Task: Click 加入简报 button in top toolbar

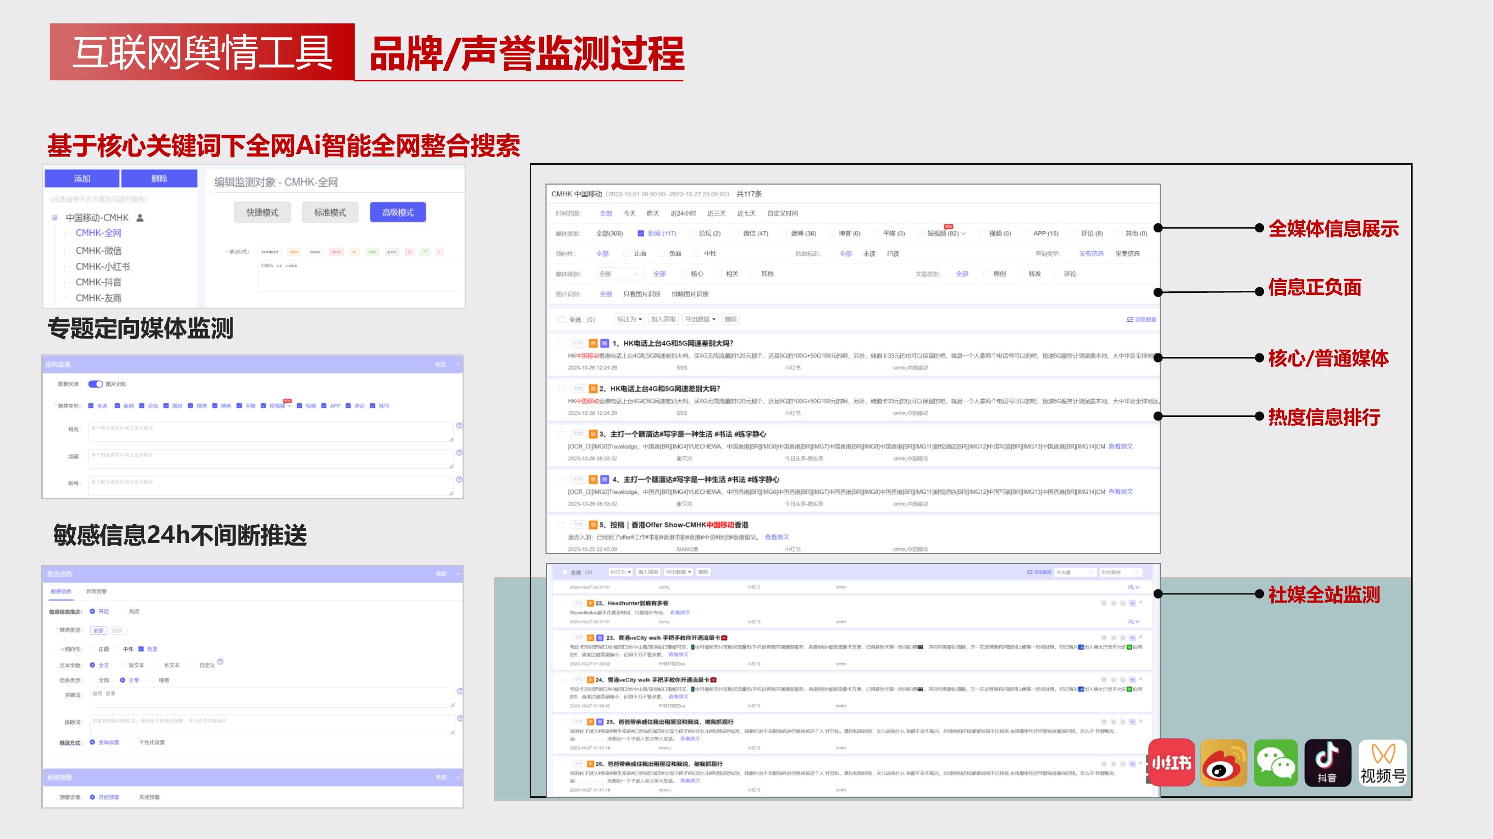Action: pos(663,319)
